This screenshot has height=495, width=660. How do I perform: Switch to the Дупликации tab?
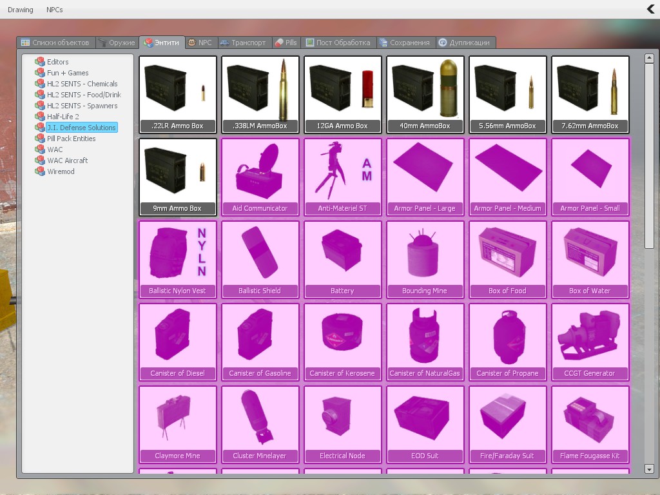[x=465, y=43]
